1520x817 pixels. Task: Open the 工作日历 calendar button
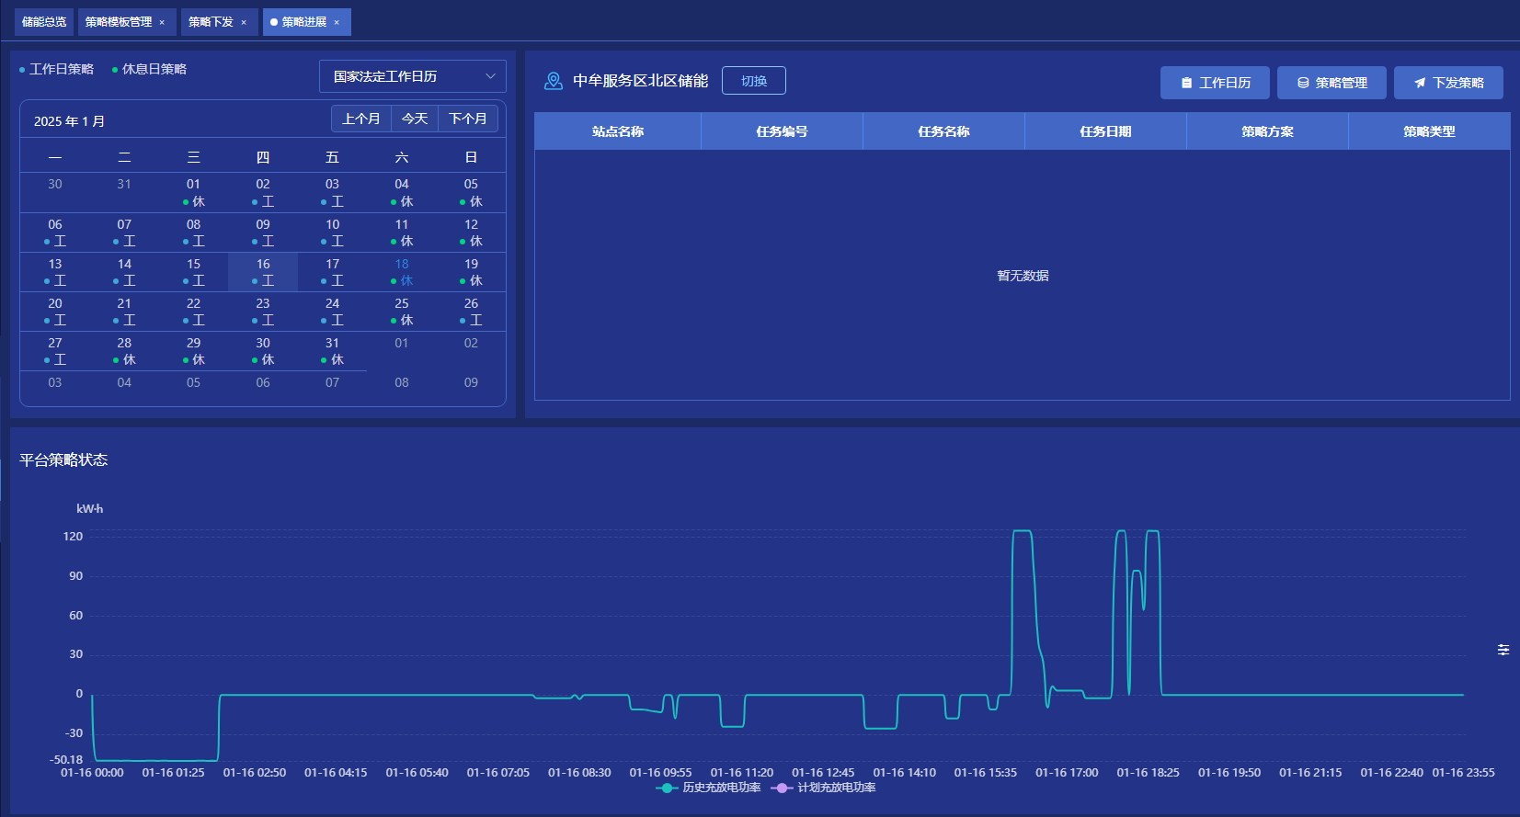(x=1215, y=83)
